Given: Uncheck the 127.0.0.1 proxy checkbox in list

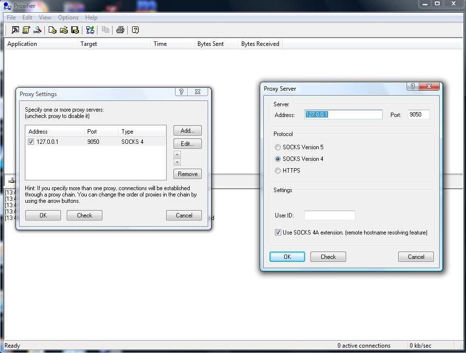Looking at the screenshot, I should click(31, 141).
